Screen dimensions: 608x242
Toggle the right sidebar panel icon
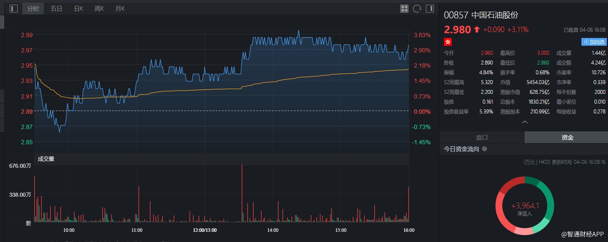click(430, 9)
